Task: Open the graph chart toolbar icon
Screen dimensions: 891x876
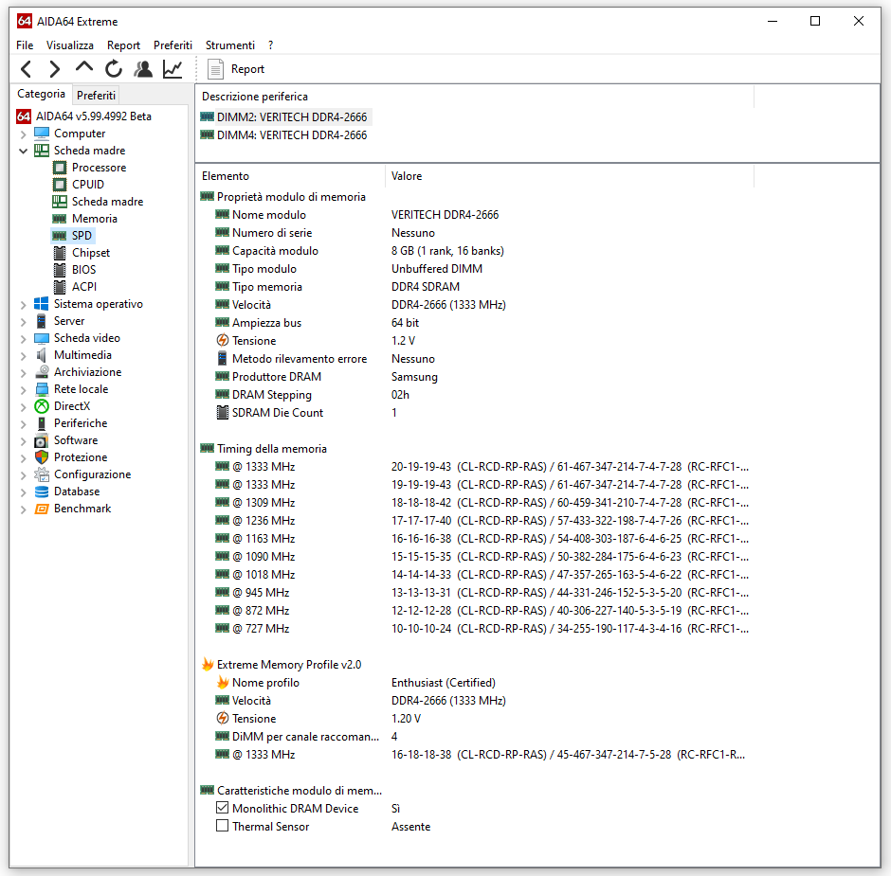Action: [x=173, y=69]
